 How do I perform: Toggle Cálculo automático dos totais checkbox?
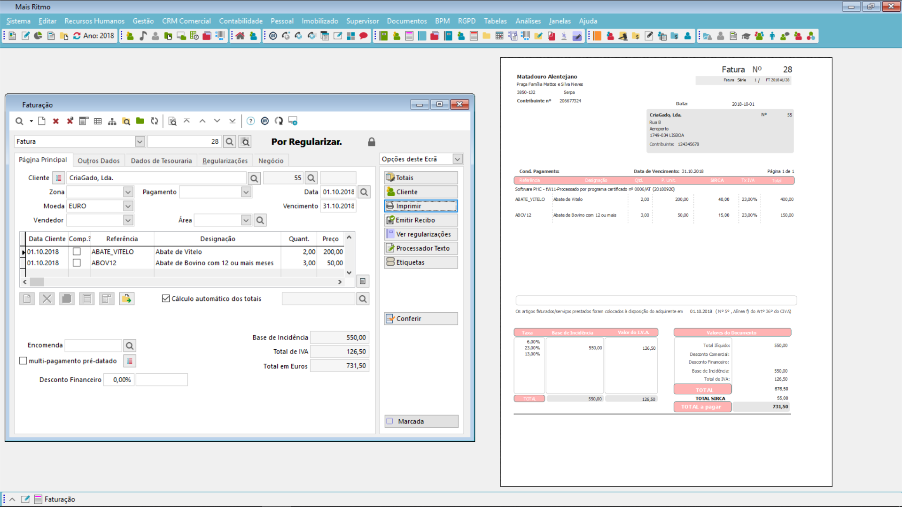click(x=165, y=299)
